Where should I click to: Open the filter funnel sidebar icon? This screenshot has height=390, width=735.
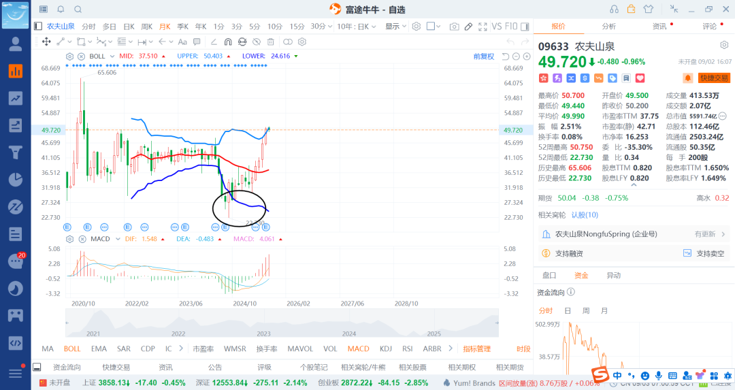pyautogui.click(x=16, y=152)
